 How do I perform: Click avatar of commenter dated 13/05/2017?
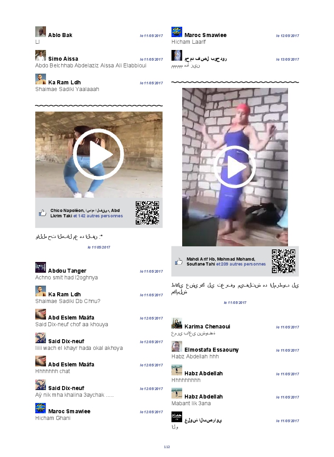(x=177, y=55)
